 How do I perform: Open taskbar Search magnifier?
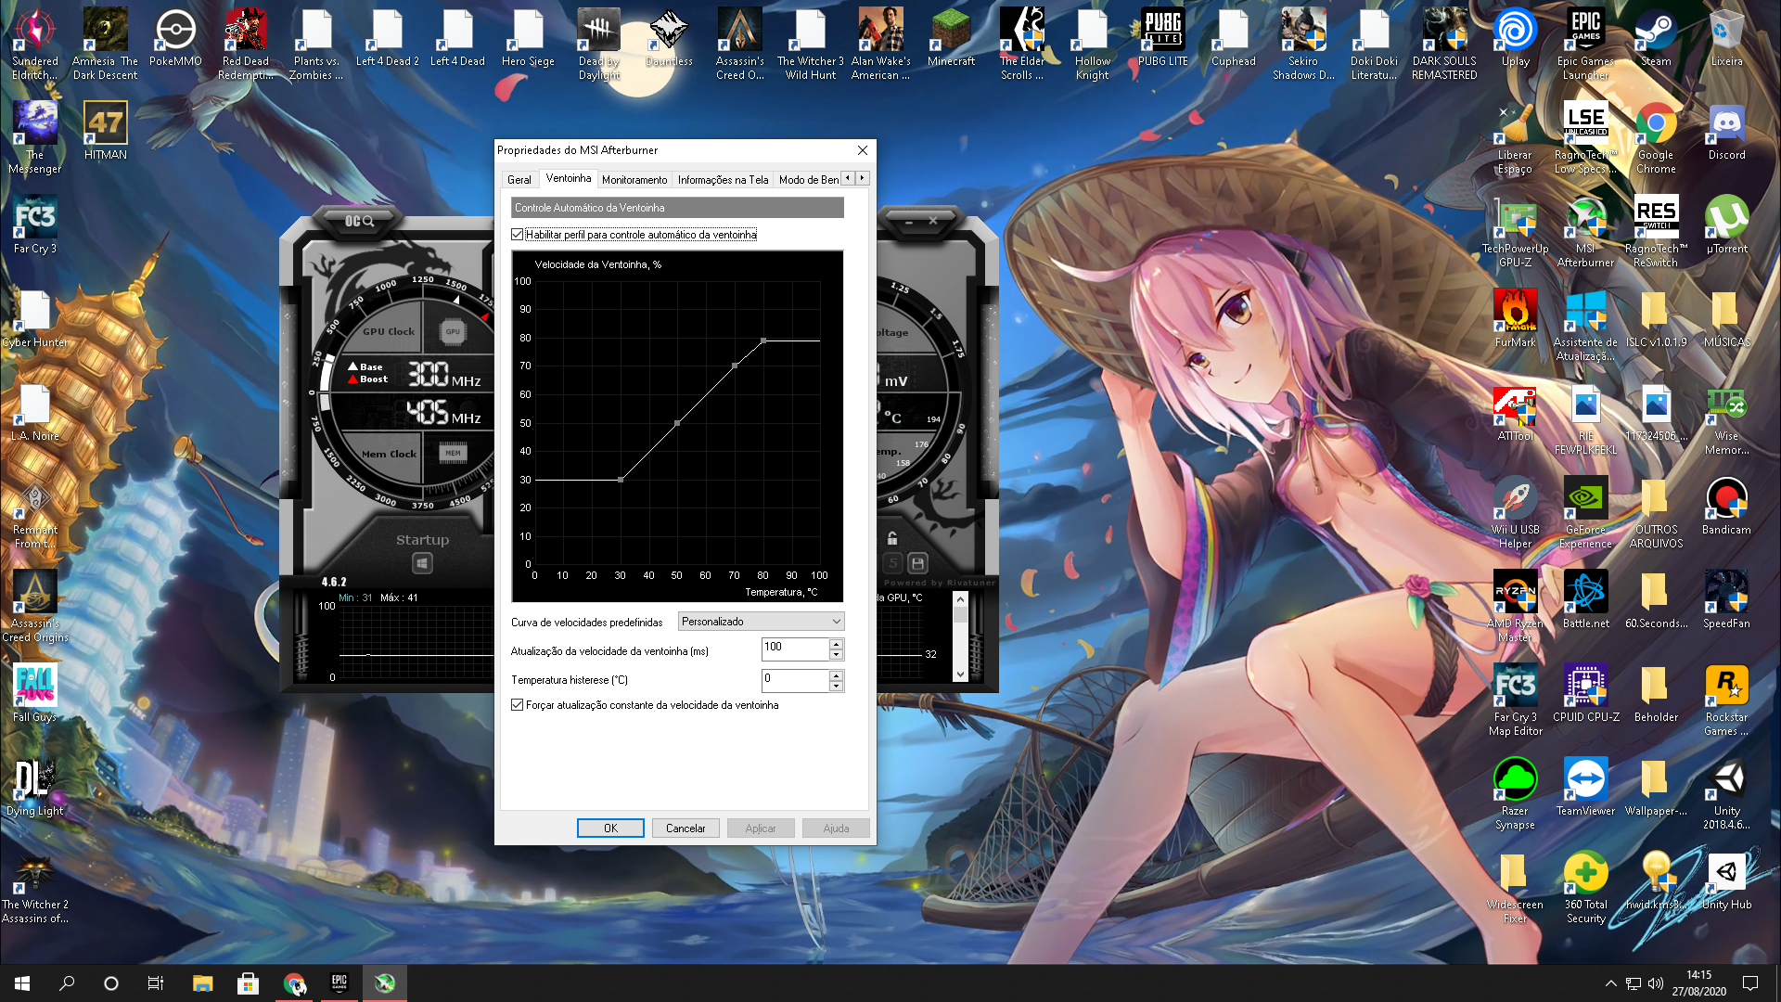tap(67, 983)
